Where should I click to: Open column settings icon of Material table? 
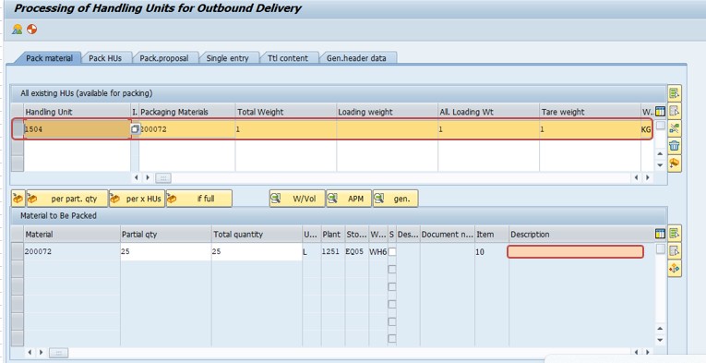point(660,234)
